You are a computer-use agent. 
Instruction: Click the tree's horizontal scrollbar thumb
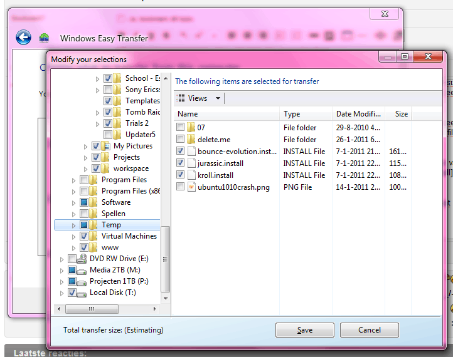point(92,309)
